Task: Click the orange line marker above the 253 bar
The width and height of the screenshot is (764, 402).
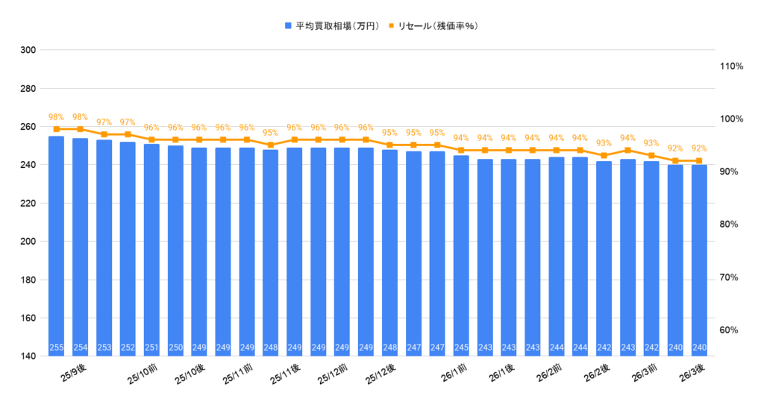Action: 104,134
